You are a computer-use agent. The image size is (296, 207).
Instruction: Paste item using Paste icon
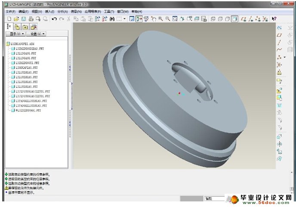pyautogui.click(x=83, y=19)
